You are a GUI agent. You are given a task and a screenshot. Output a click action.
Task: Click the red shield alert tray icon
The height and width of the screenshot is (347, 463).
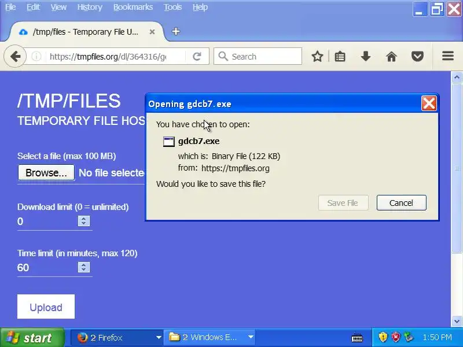[x=396, y=337]
